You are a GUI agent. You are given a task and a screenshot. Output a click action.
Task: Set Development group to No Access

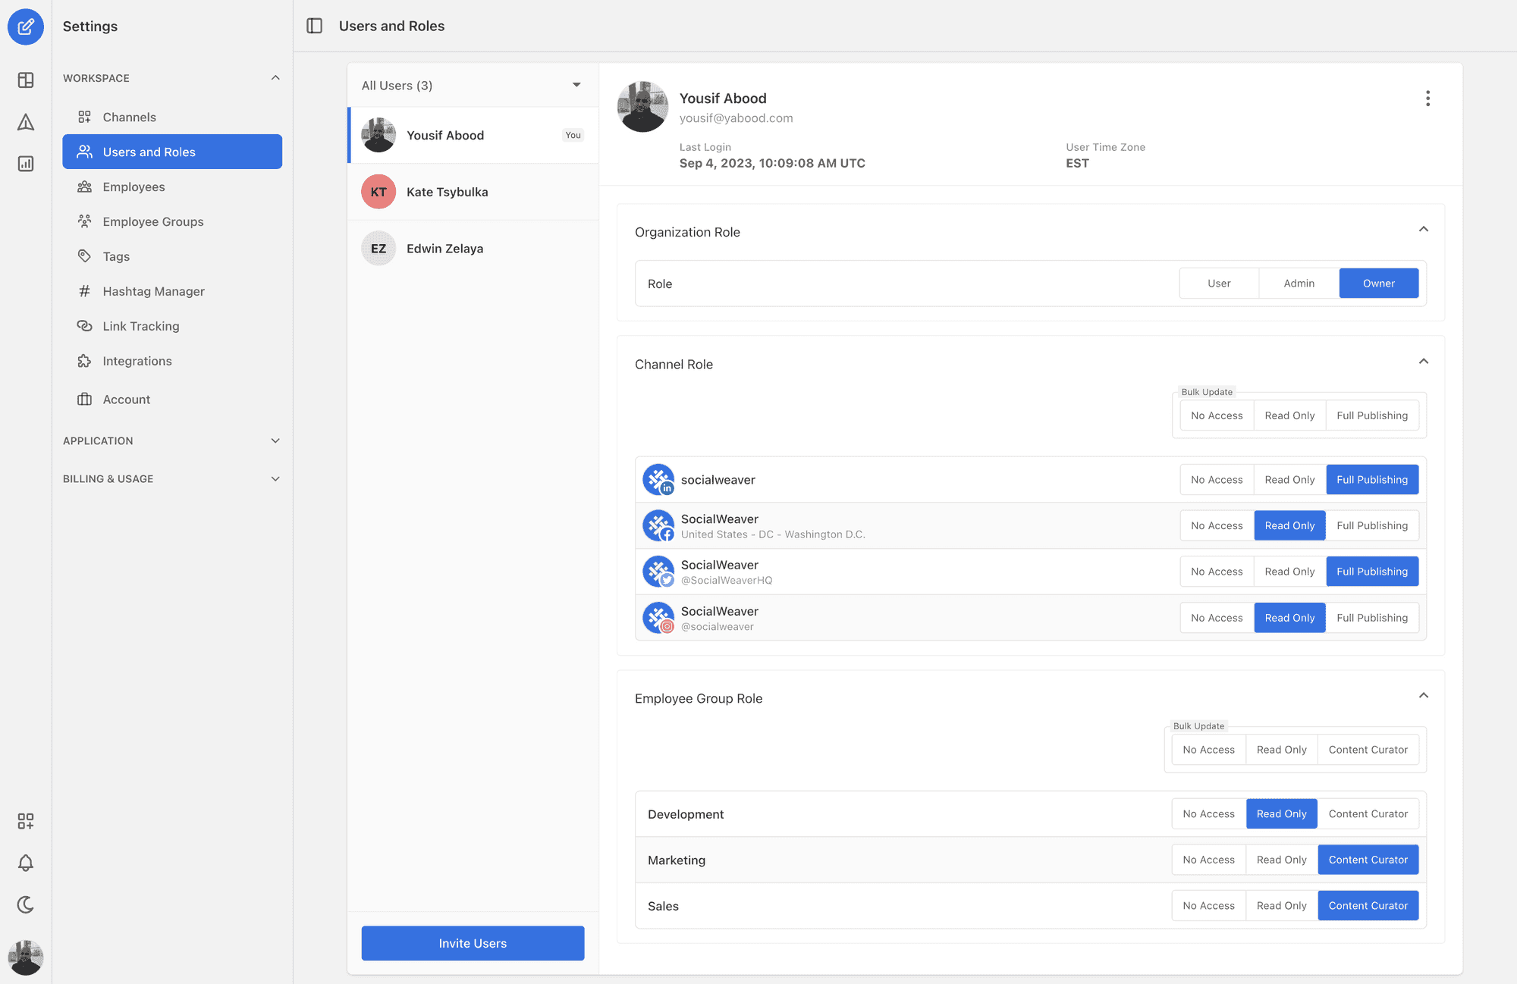[x=1208, y=814]
